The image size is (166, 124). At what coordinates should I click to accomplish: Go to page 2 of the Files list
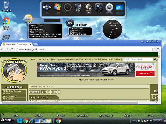pyautogui.click(x=46, y=92)
